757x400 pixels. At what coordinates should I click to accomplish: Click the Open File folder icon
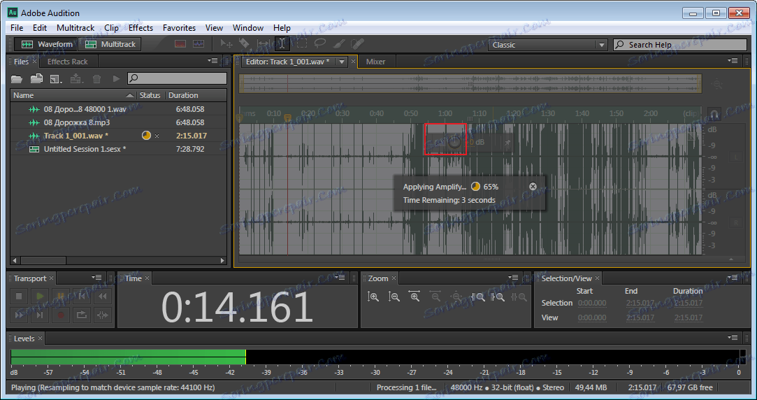[17, 79]
